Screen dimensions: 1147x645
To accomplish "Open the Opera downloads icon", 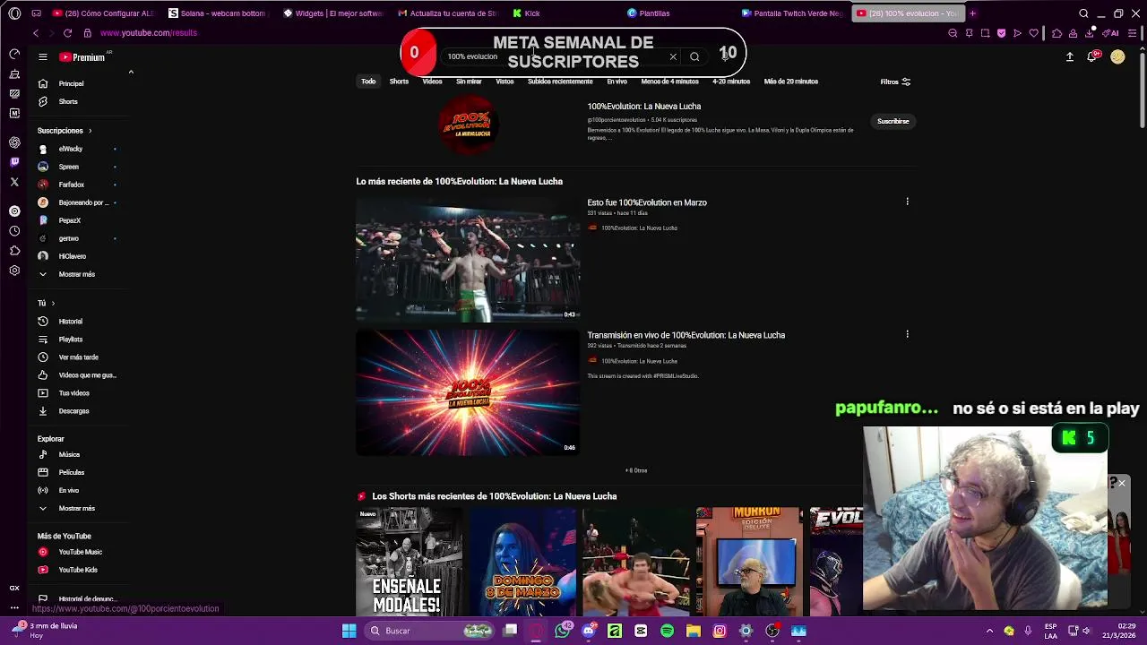I will coord(1089,33).
